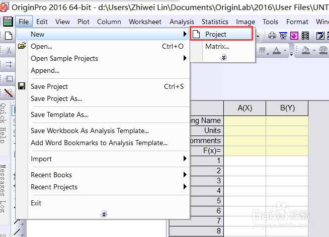Choose Save Project As...

103,98
